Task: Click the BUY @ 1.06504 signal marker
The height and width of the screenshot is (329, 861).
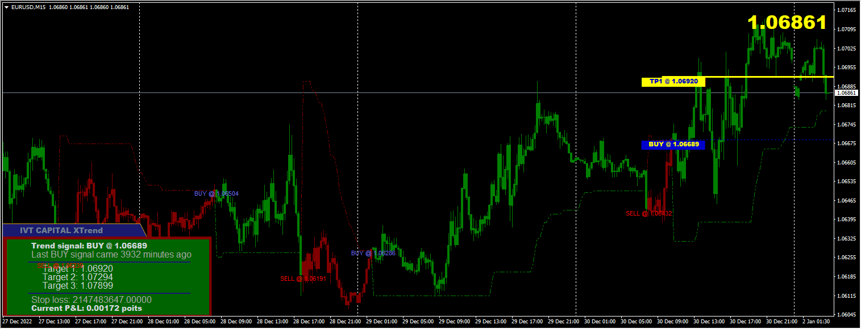Action: click(218, 193)
